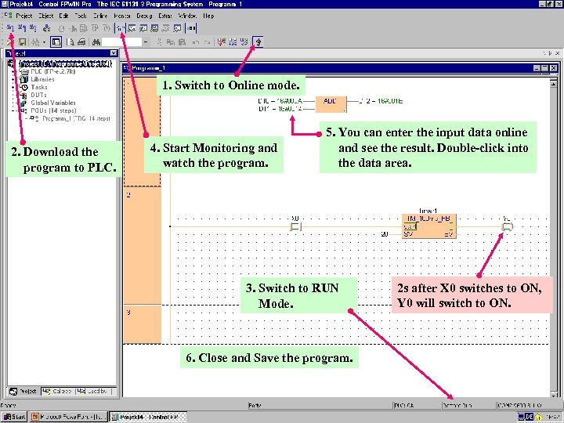Close the Project navigator pane
The image size is (564, 423).
pos(114,53)
